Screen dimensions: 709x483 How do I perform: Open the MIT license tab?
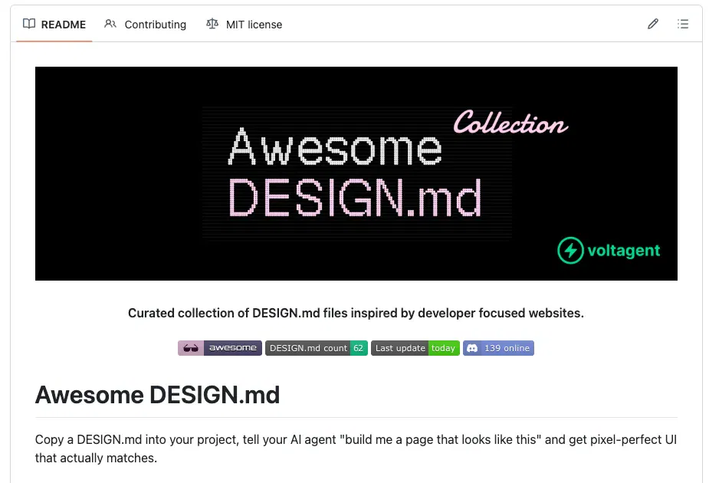click(245, 25)
